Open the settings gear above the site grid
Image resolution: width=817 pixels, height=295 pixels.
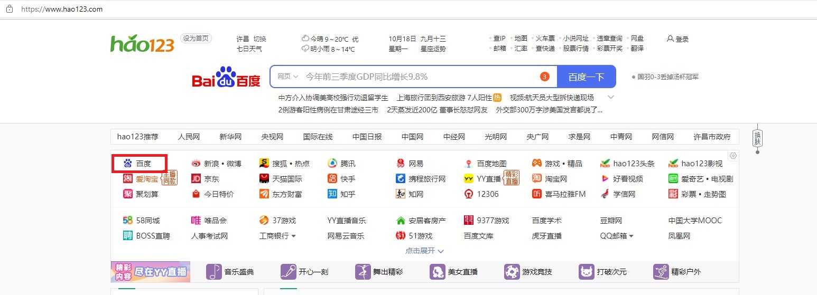(x=733, y=156)
